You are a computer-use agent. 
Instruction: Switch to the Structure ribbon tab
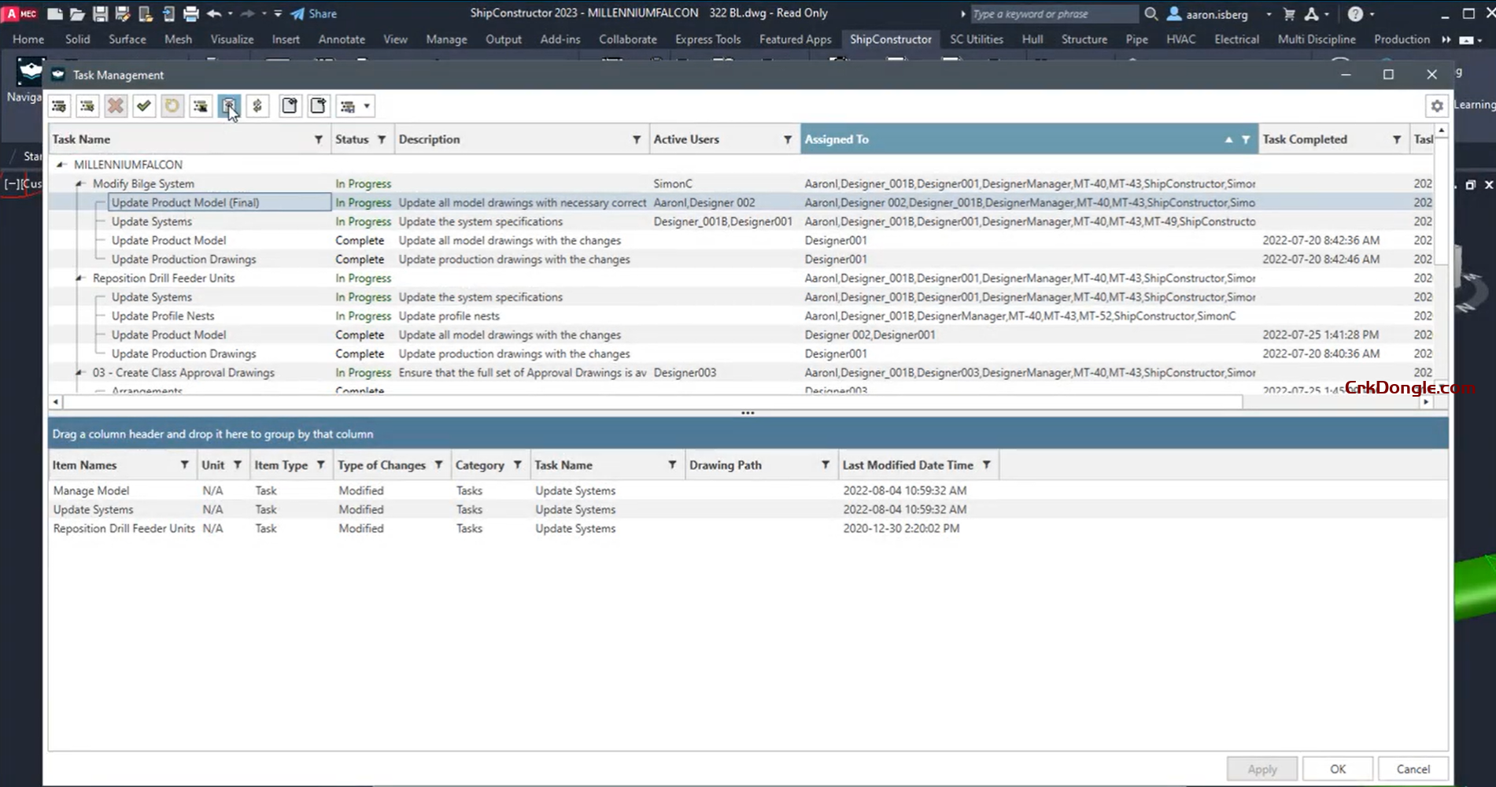1084,39
